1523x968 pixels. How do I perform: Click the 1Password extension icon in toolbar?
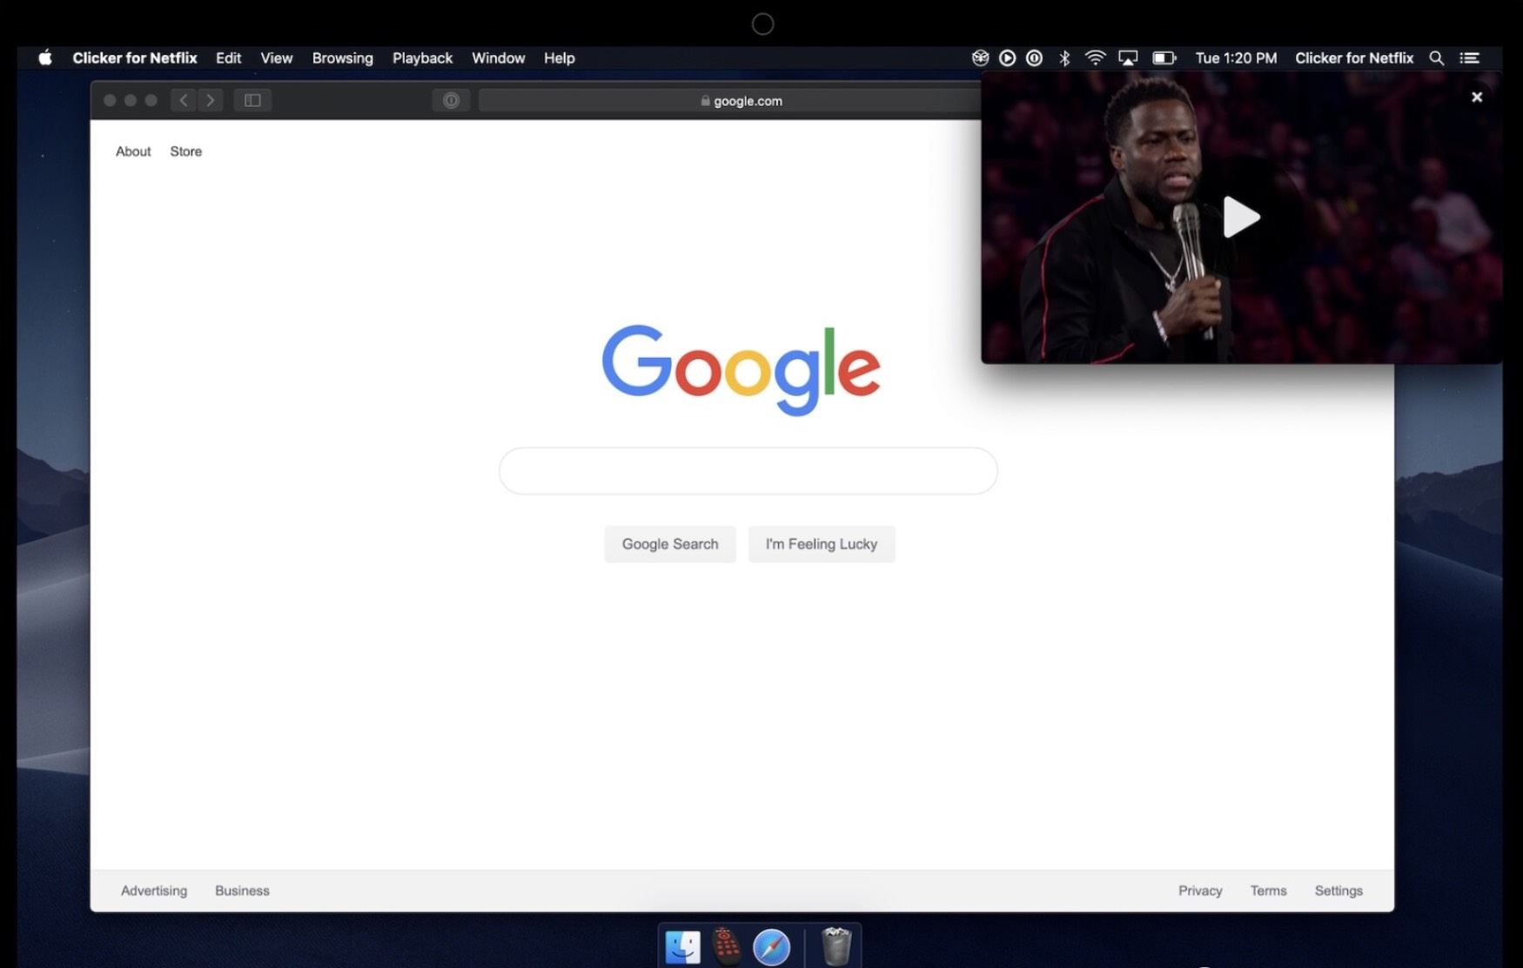coord(451,100)
